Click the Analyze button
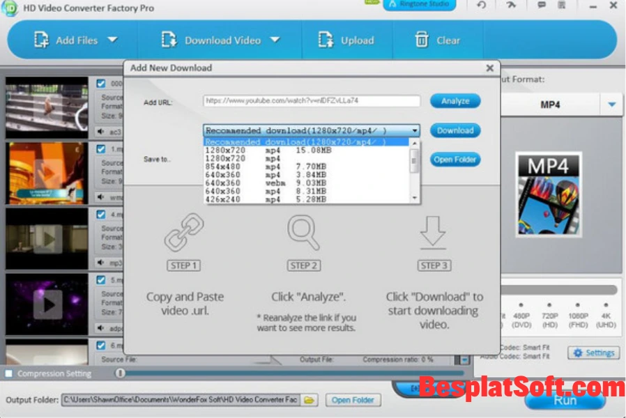Screen dimensions: 626x418 click(x=455, y=100)
